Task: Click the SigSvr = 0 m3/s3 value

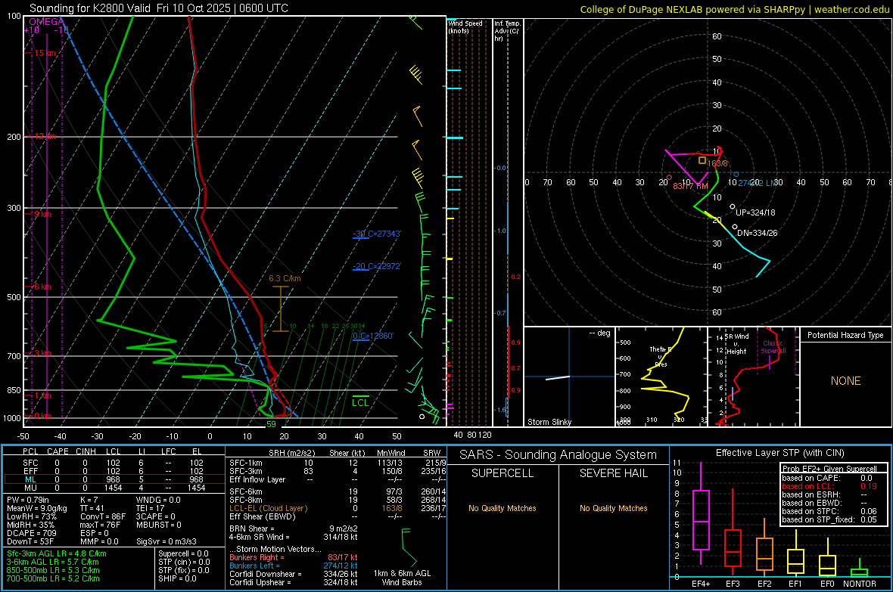Action: [x=166, y=541]
